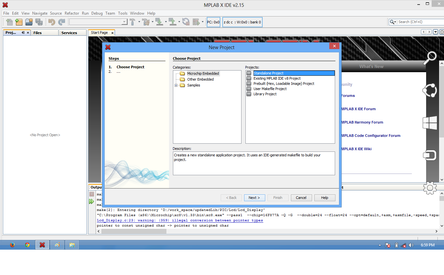Screen dimensions: 444x275
Task: Open the File menu
Action: (6, 13)
